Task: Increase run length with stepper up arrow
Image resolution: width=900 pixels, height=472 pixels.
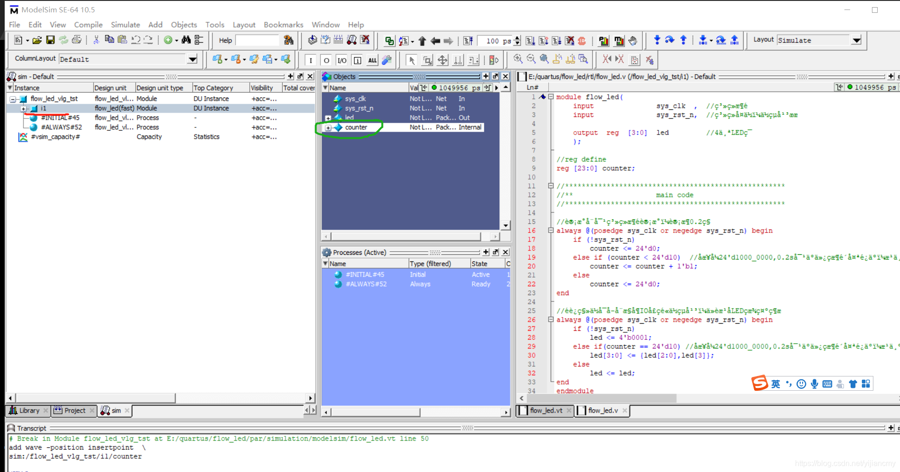Action: coord(517,38)
